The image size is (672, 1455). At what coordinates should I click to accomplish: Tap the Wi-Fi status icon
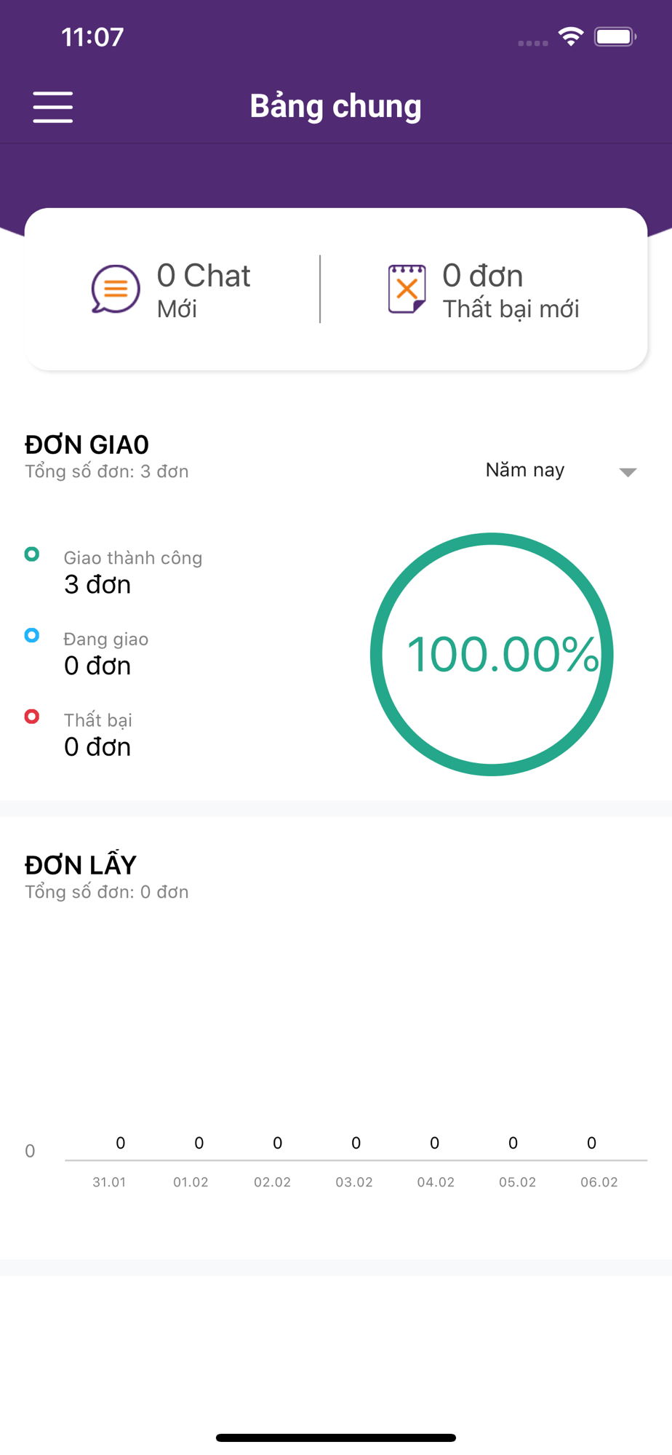[571, 36]
